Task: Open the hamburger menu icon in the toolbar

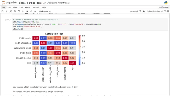Action: pos(168,11)
